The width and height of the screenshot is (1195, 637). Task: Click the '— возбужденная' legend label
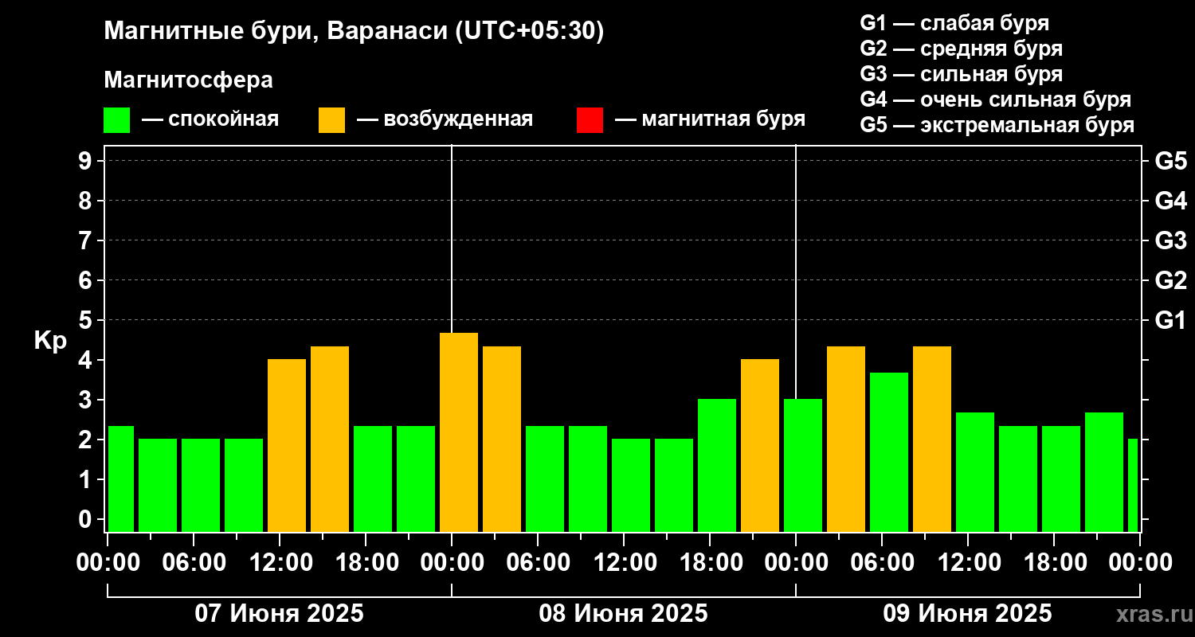coord(445,120)
